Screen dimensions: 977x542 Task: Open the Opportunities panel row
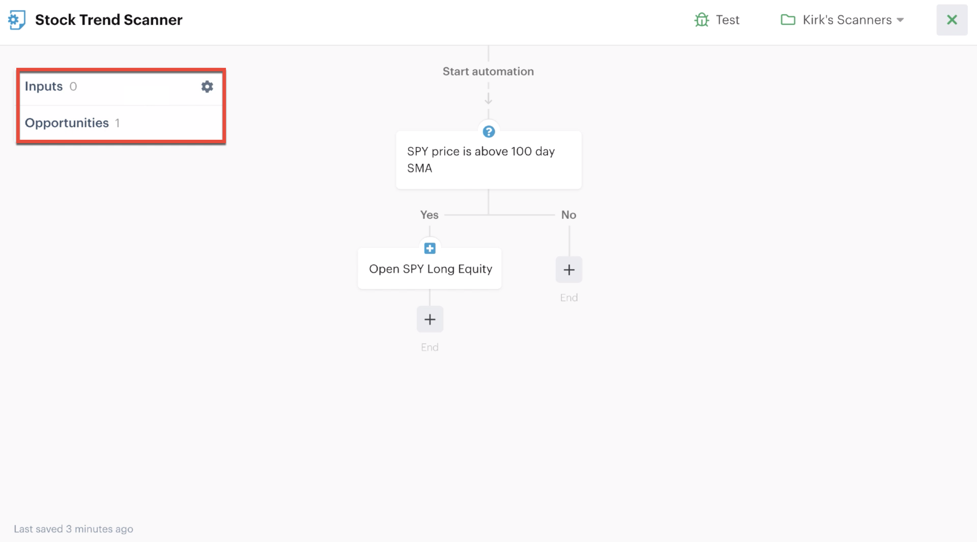pos(121,123)
